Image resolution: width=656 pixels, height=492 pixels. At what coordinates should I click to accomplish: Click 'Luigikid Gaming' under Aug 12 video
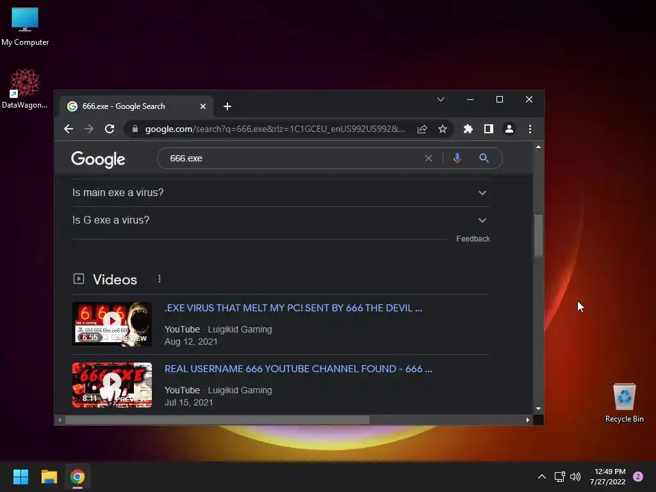240,329
